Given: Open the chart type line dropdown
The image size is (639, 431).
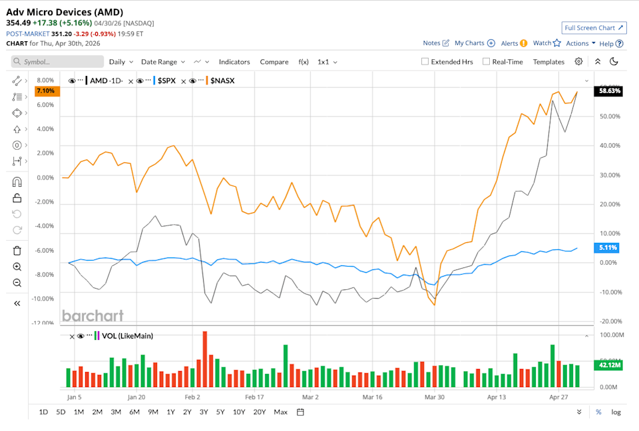Looking at the screenshot, I should (x=201, y=62).
